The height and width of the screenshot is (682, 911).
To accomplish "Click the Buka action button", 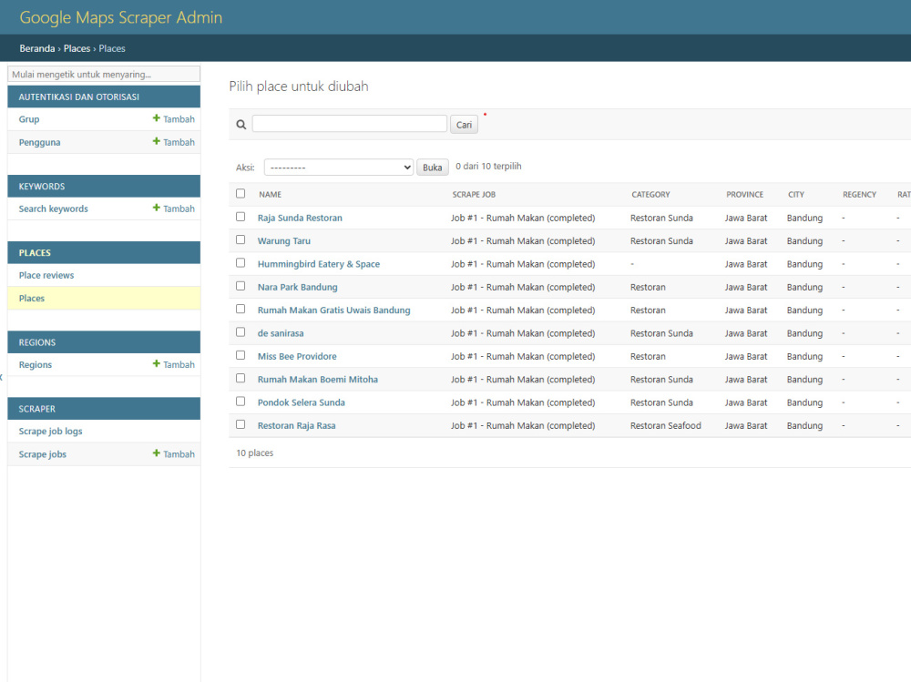I will (x=432, y=168).
